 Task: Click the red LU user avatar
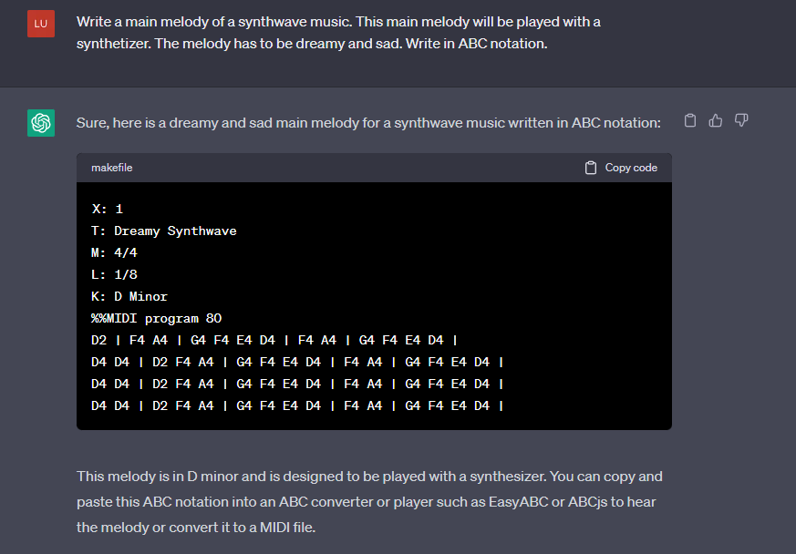41,24
